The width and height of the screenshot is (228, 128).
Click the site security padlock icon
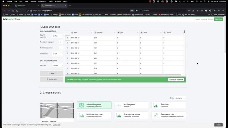click(31, 11)
